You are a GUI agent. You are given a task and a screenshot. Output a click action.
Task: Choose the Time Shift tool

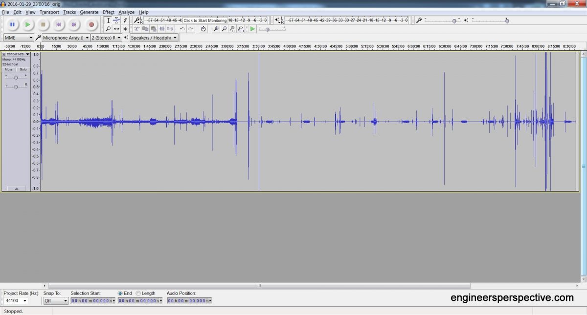click(116, 29)
